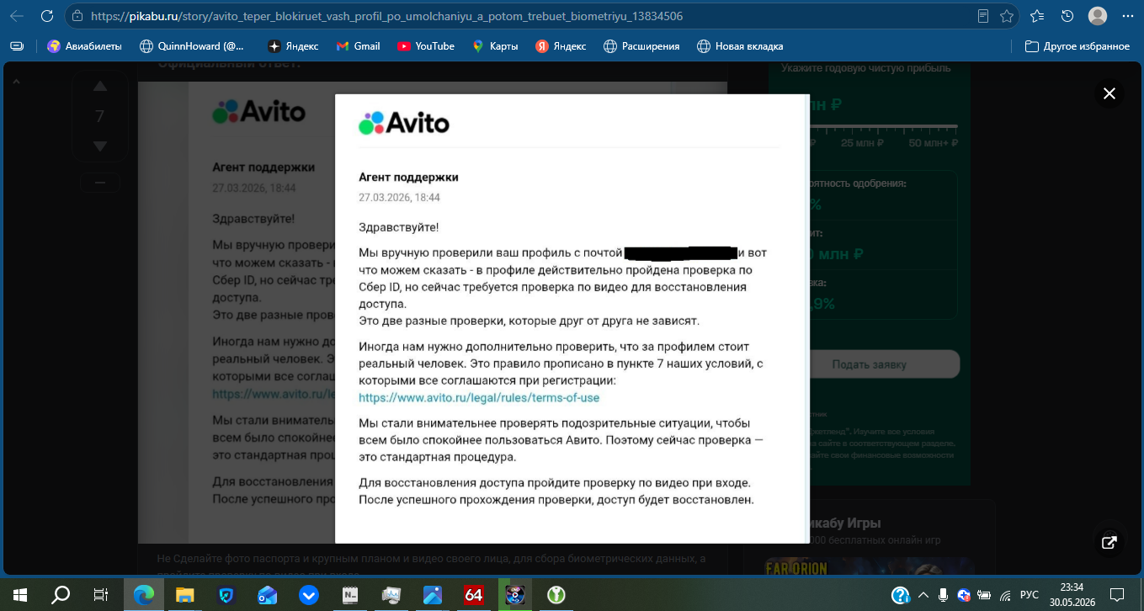Open the QuinnHoward bookmark
The width and height of the screenshot is (1144, 611).
[192, 46]
